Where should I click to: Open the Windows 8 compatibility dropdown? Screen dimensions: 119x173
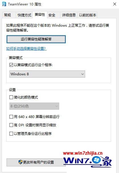point(47,74)
